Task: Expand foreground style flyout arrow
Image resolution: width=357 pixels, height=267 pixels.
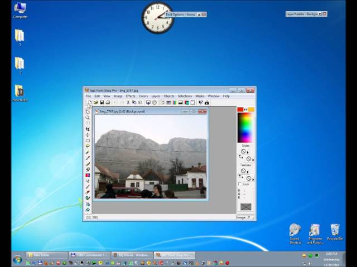Action: (x=248, y=152)
